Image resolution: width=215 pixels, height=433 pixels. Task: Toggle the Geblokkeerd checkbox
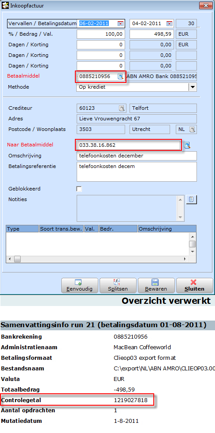(79, 189)
